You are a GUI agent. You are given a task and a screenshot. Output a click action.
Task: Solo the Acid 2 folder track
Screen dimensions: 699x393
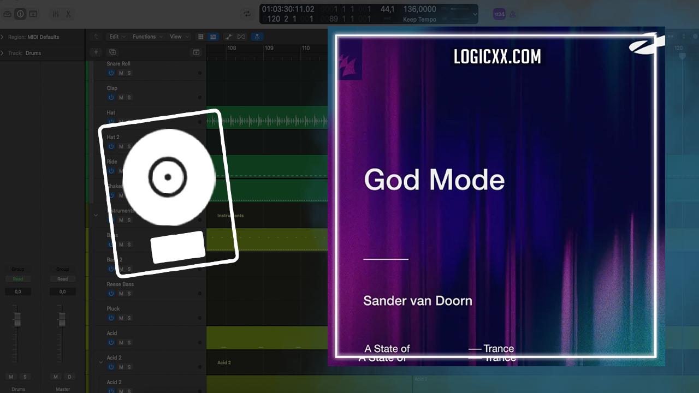(129, 367)
